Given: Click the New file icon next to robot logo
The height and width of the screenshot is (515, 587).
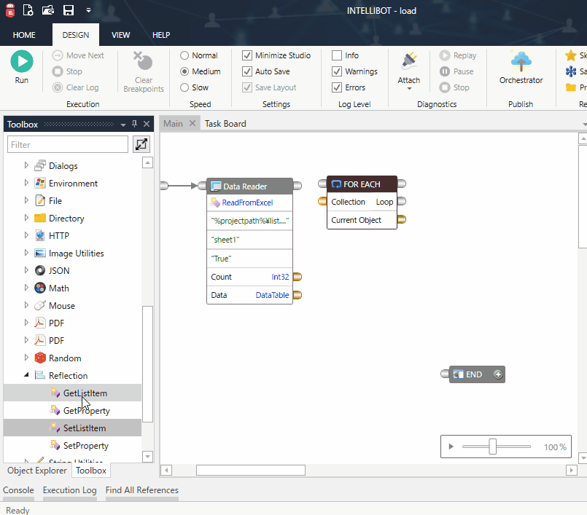Looking at the screenshot, I should coord(28,10).
